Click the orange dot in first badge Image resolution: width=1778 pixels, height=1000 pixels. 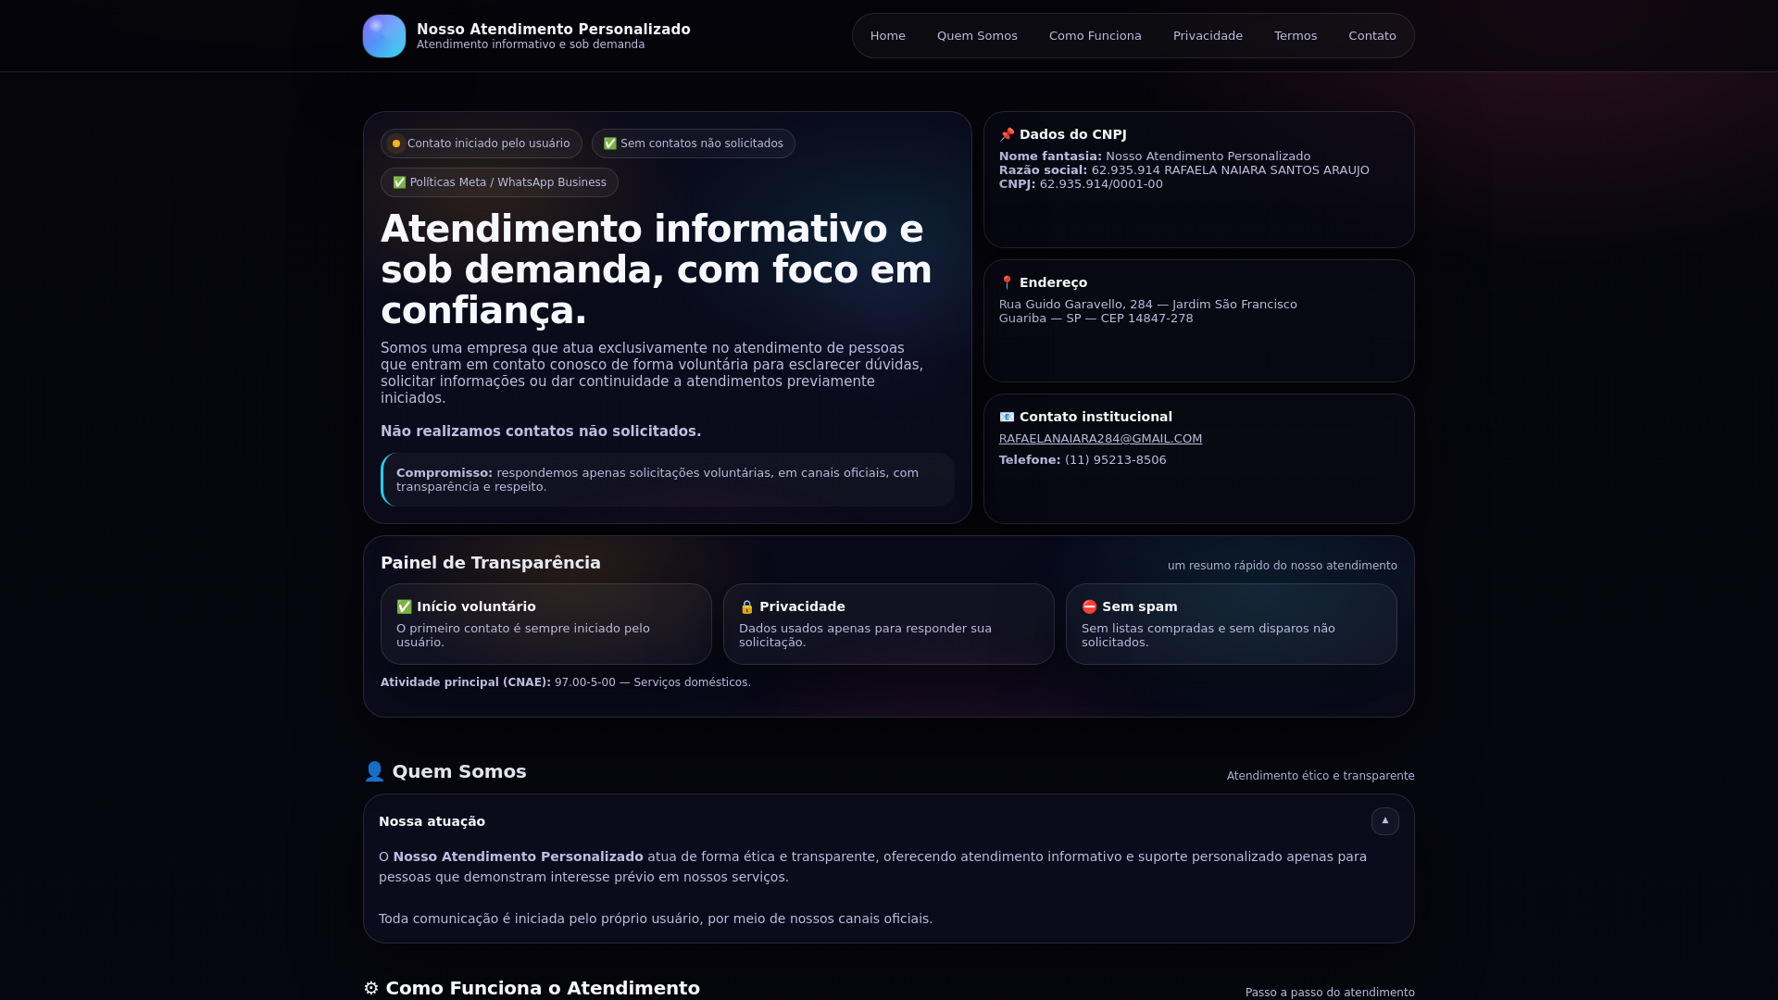point(396,144)
